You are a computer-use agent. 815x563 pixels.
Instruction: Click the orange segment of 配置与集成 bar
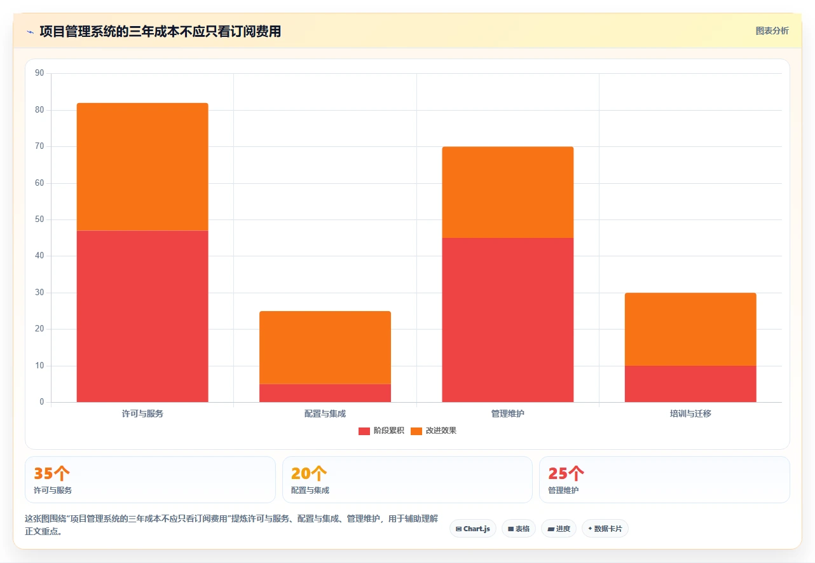click(x=325, y=347)
